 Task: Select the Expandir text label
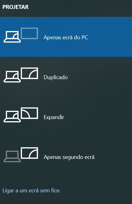[x=54, y=117]
